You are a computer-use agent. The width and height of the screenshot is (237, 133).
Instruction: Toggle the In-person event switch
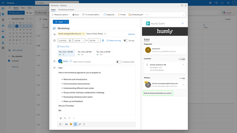pyautogui.click(x=118, y=62)
